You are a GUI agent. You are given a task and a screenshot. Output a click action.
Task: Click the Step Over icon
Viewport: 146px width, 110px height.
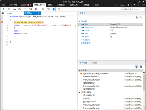(x=20, y=9)
